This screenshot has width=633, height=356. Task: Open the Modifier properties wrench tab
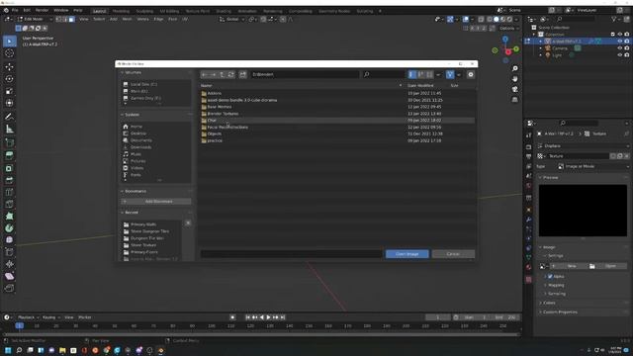[x=529, y=220]
